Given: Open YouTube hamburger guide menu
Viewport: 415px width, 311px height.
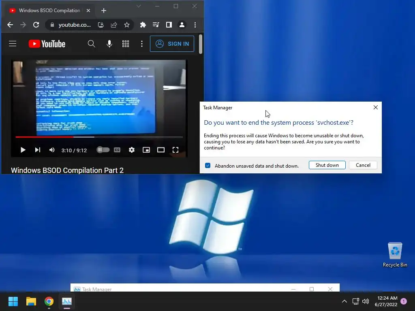Looking at the screenshot, I should [x=13, y=44].
